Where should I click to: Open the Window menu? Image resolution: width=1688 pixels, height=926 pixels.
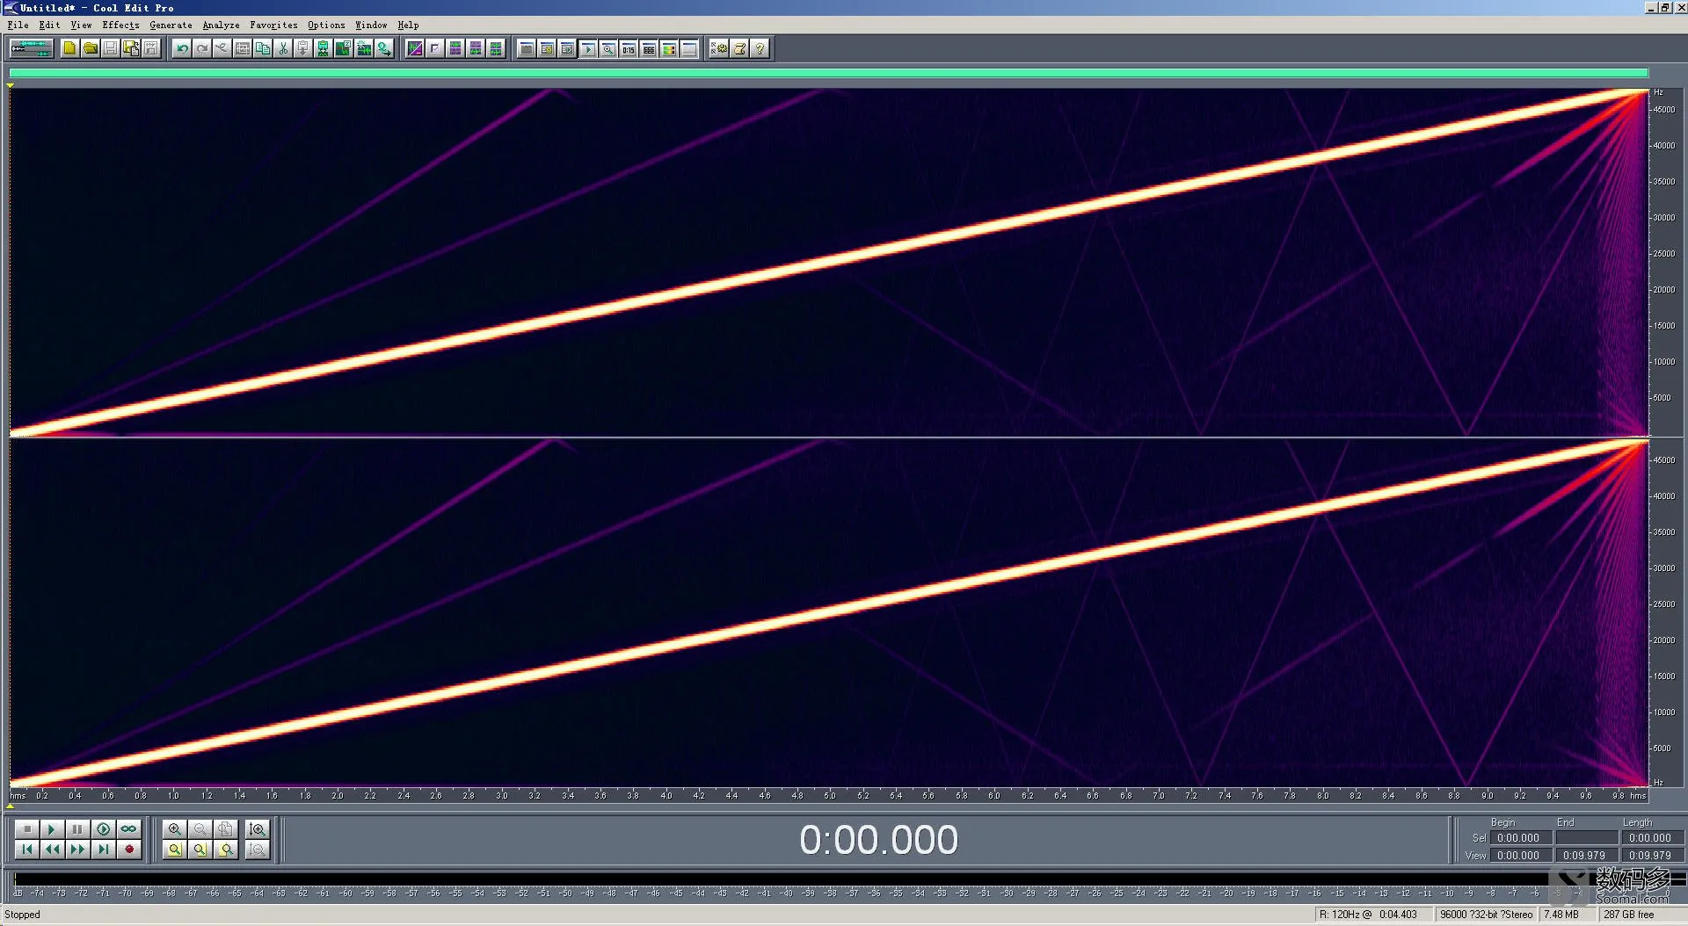tap(371, 25)
